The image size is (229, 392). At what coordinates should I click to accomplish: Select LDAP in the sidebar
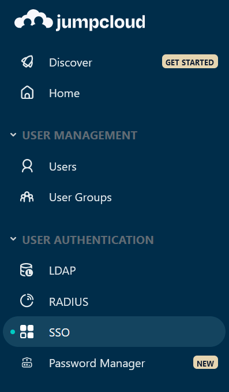click(x=62, y=271)
